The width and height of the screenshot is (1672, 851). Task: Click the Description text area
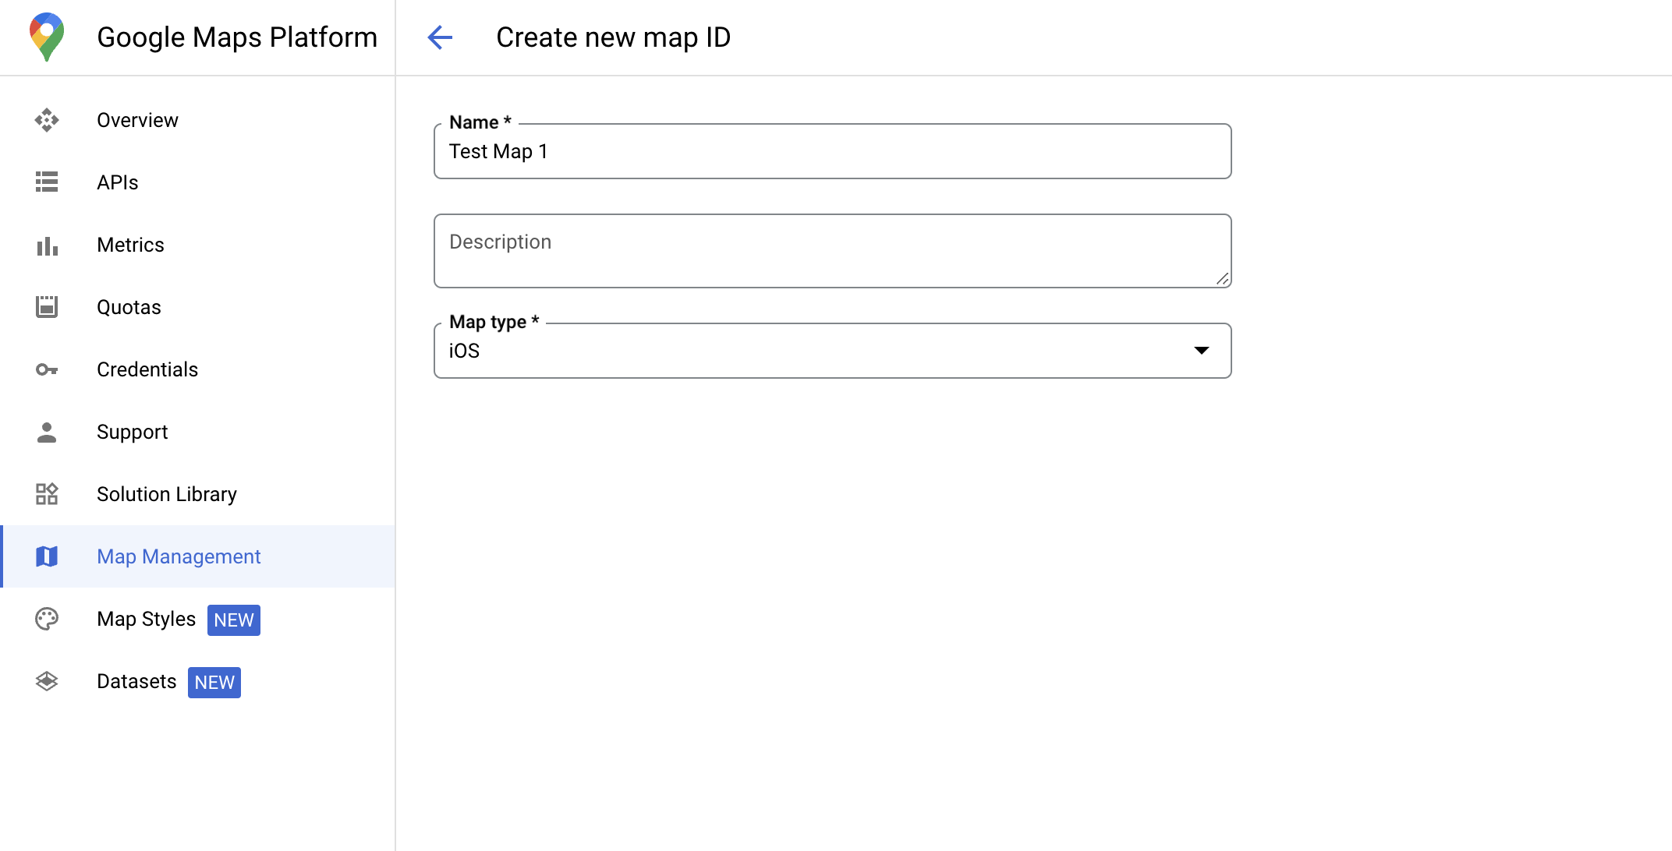pos(833,251)
